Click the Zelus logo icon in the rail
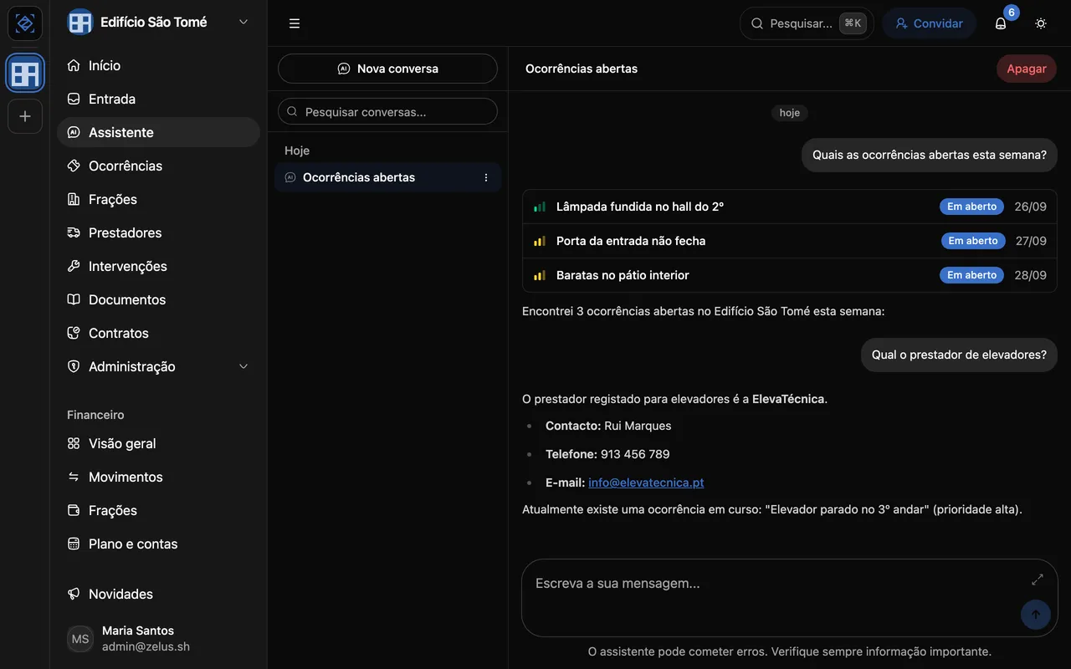 click(x=25, y=23)
